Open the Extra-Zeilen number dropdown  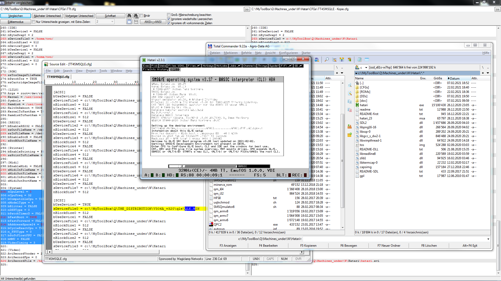coord(112,22)
